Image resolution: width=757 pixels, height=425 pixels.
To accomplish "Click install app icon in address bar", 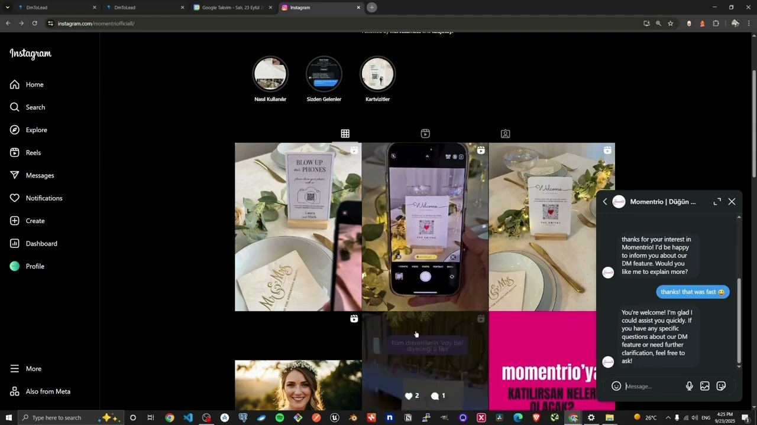I will coord(646,24).
